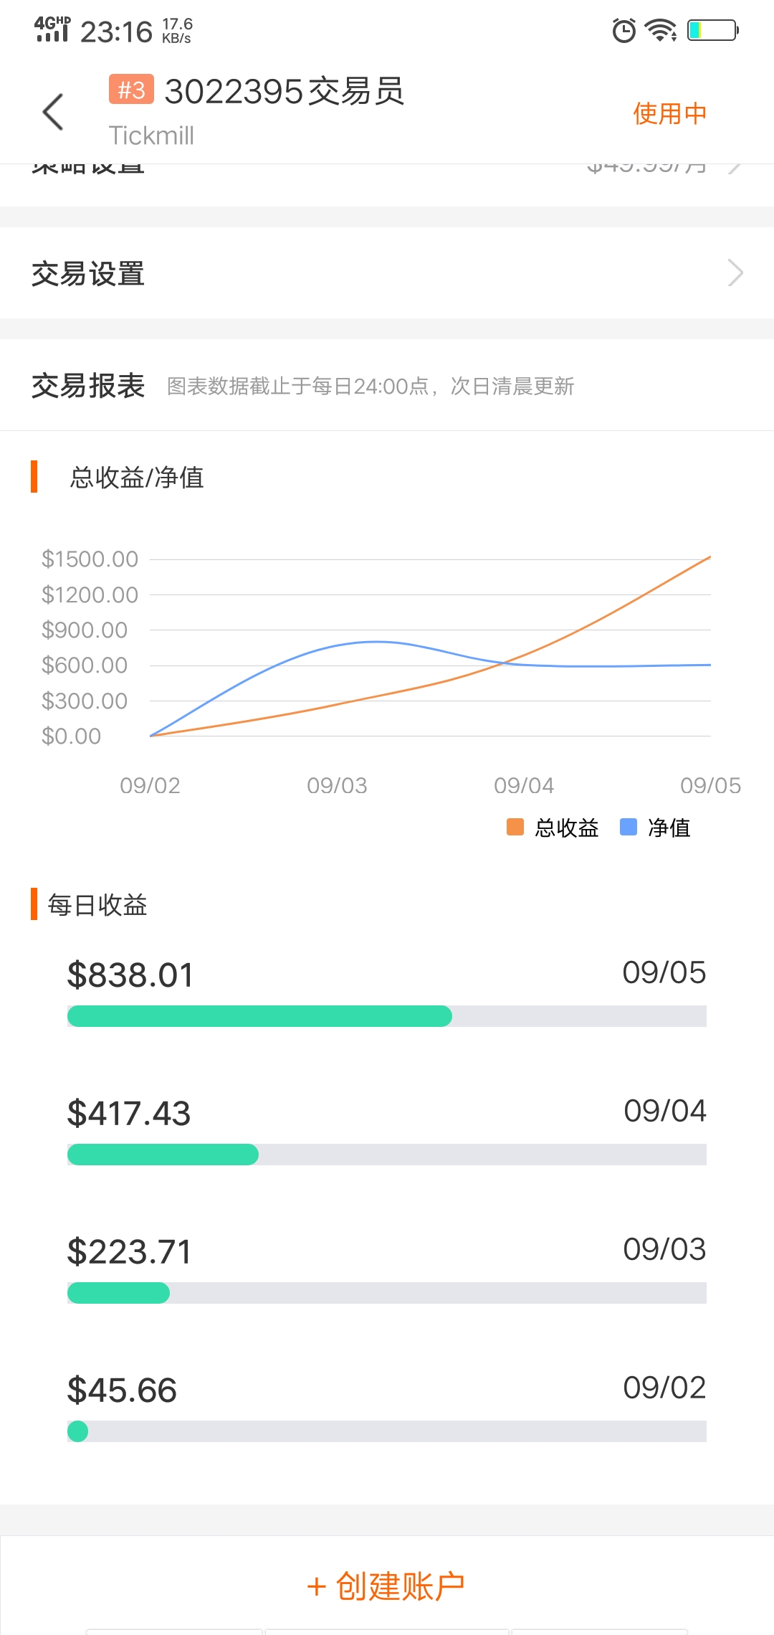Select the $223.71 daily earnings entry

(387, 1266)
